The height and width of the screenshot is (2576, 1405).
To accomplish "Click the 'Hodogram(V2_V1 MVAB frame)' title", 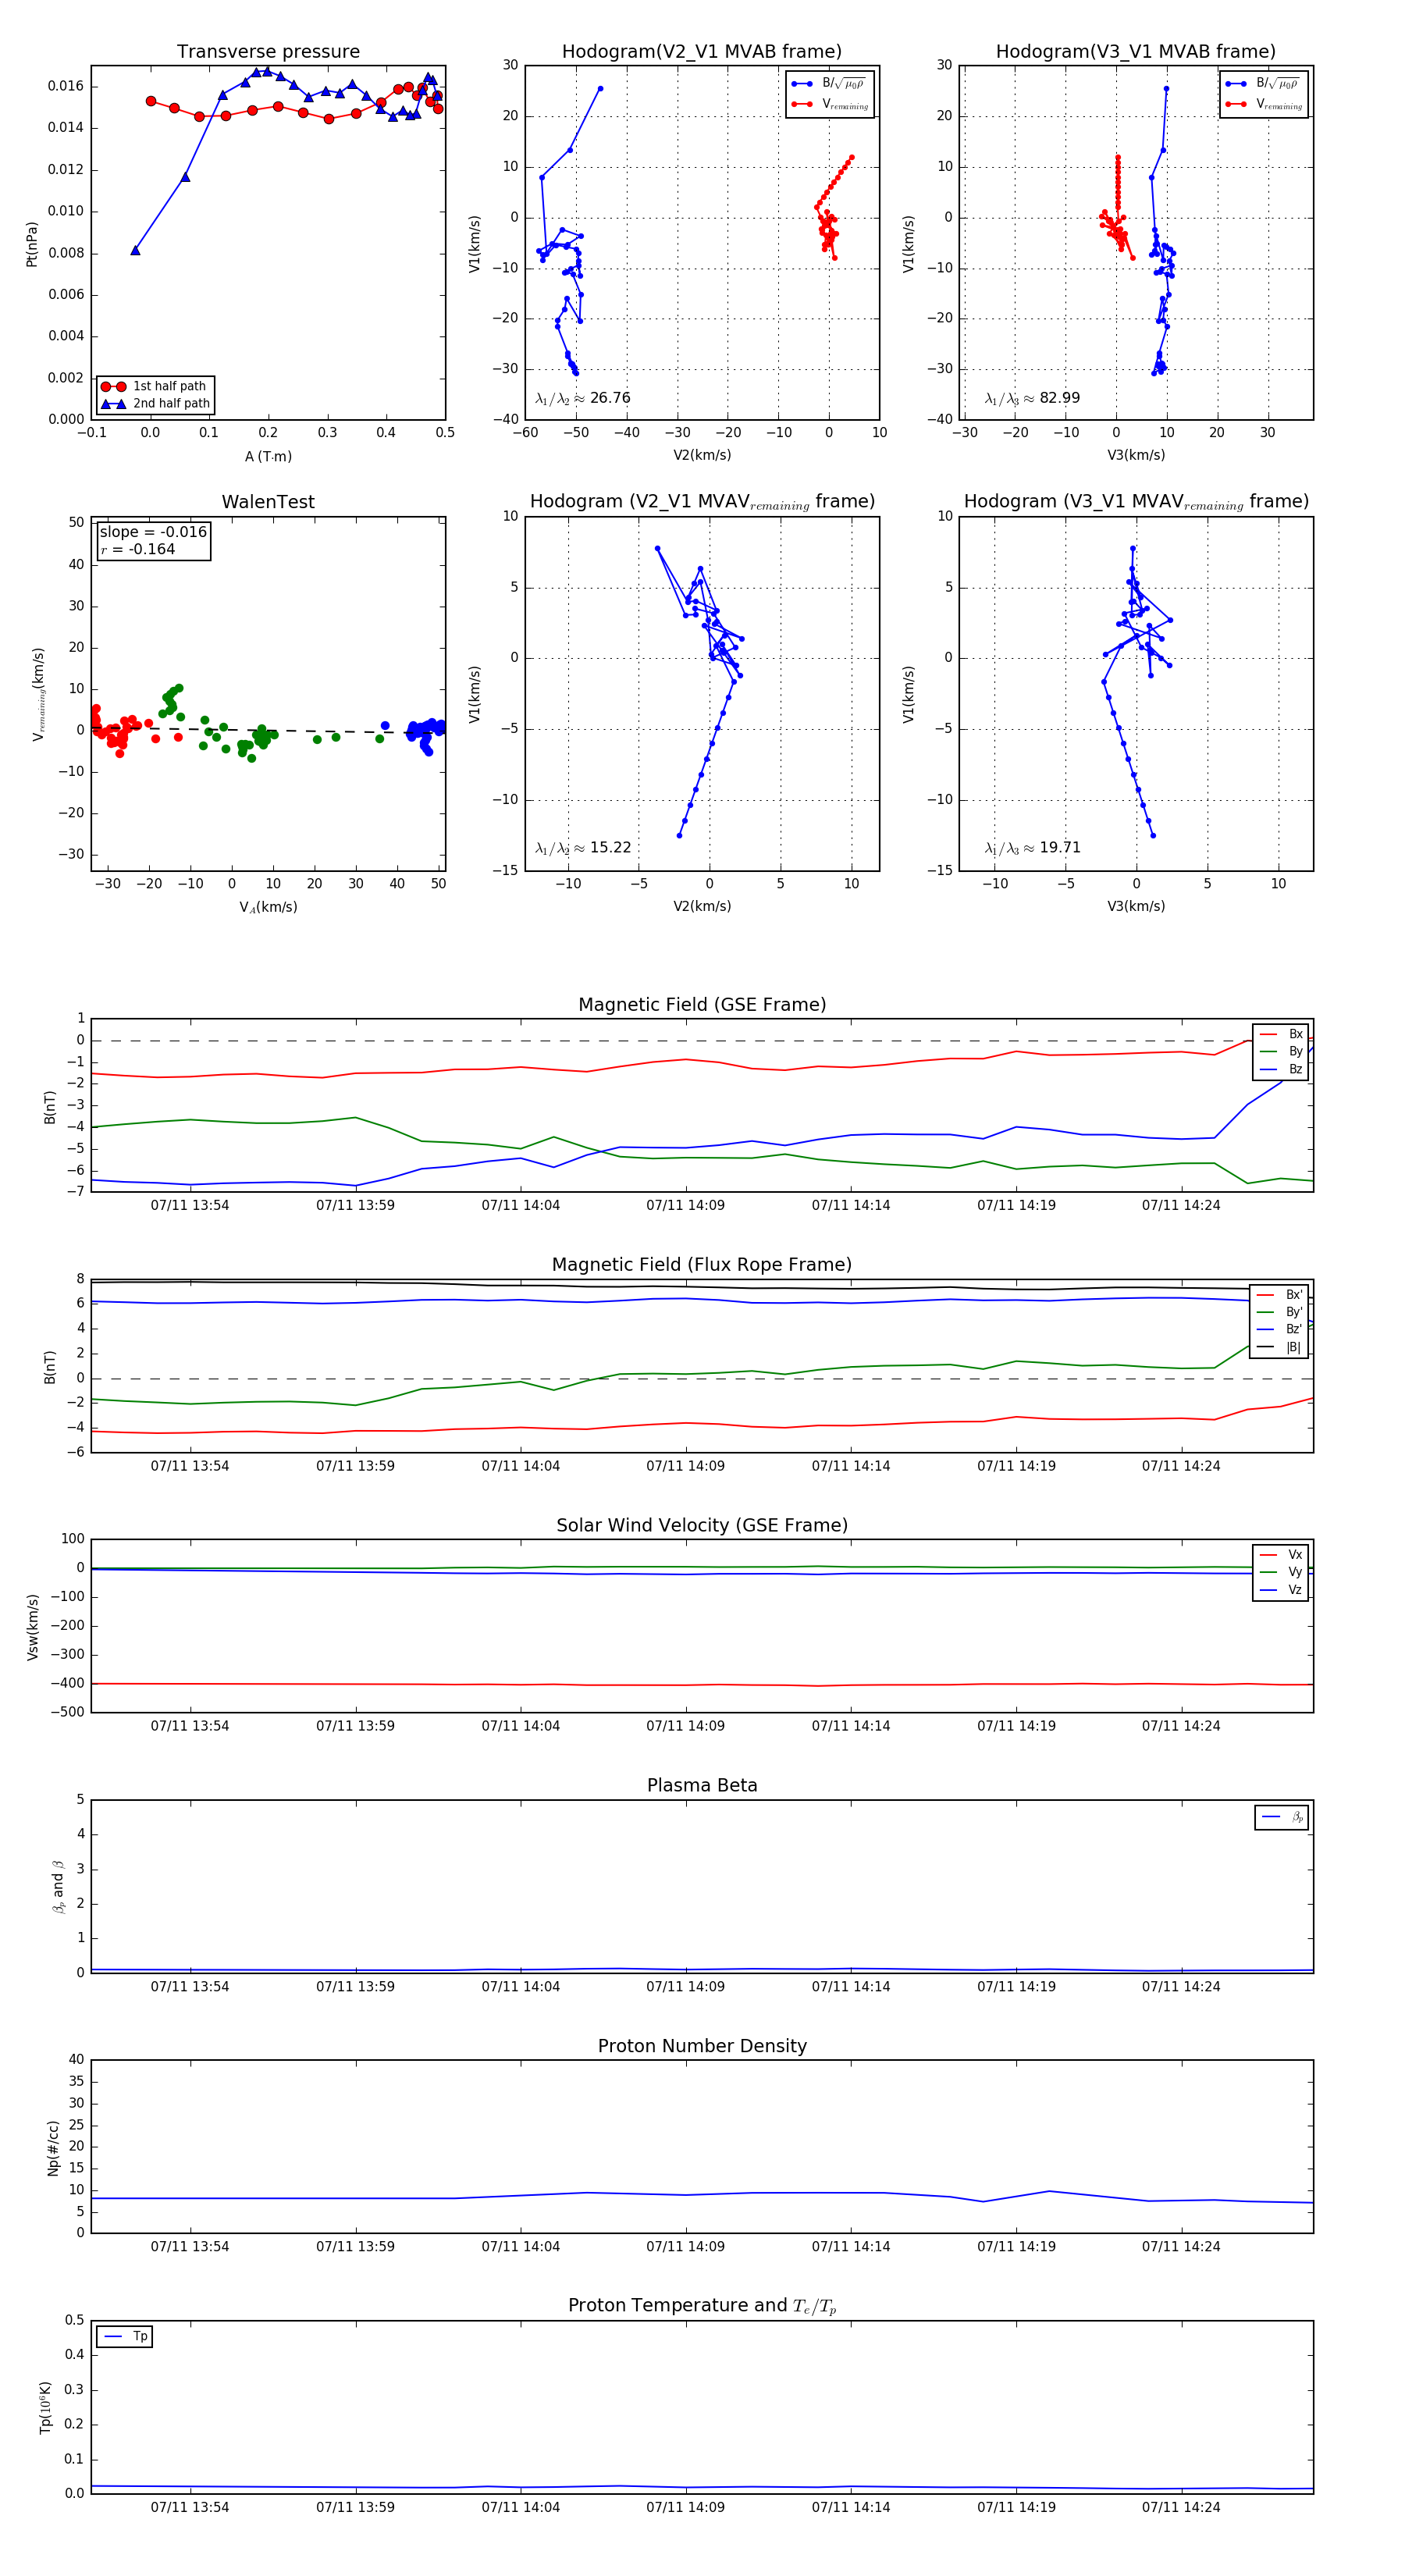I will (x=701, y=52).
